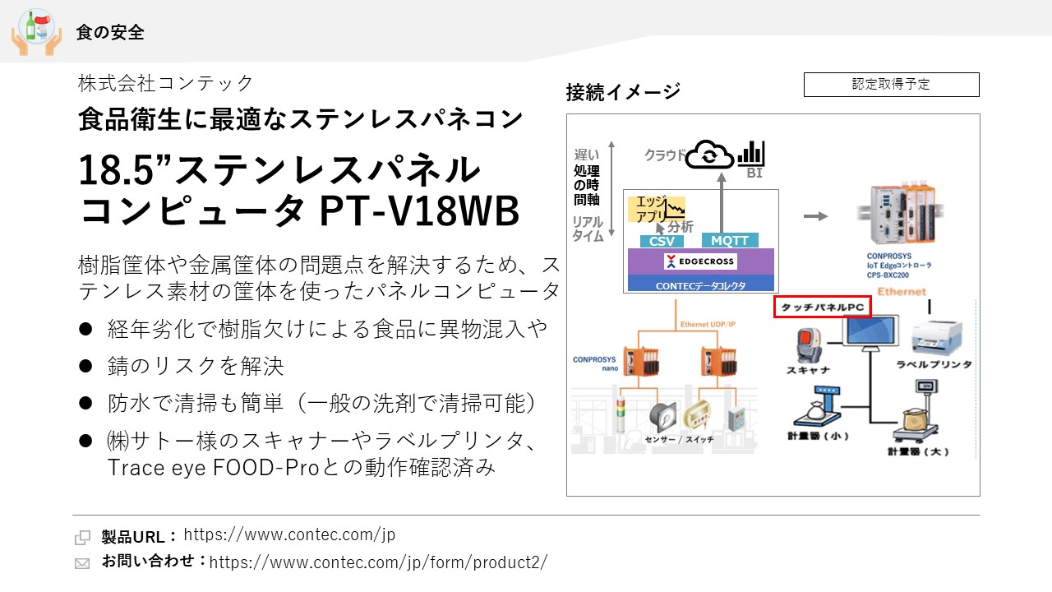Image resolution: width=1052 pixels, height=592 pixels.
Task: Click the クラウド label
Action: 664,155
